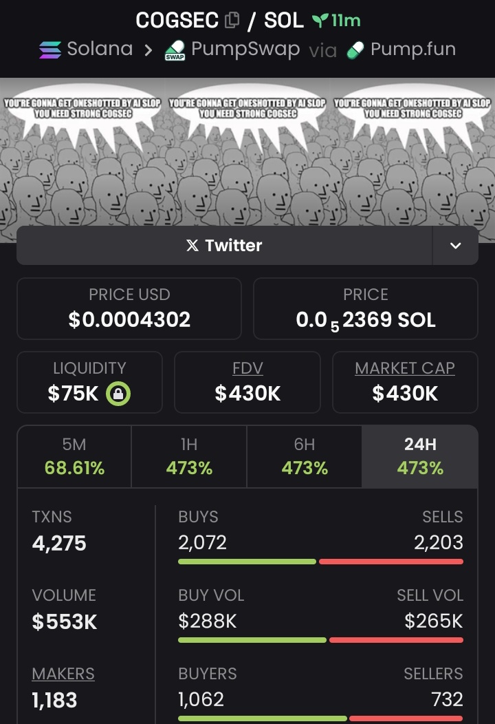Click the Solana chain logo
The width and height of the screenshot is (495, 724).
(x=49, y=50)
